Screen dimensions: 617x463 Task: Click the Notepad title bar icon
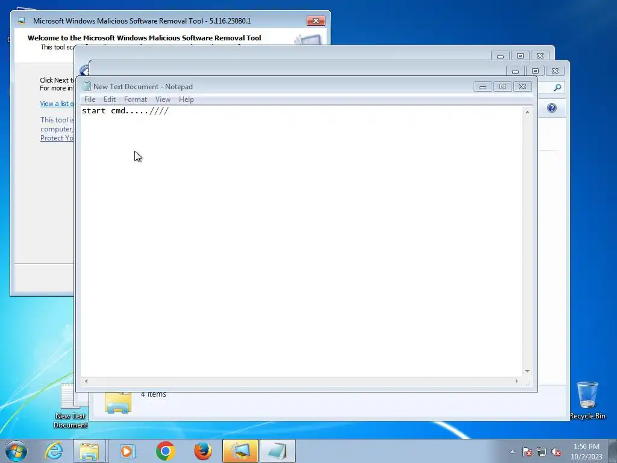click(x=87, y=86)
